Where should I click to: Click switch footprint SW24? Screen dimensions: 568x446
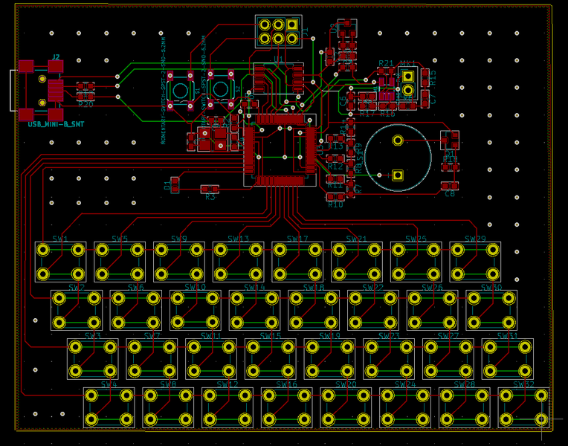[x=404, y=407]
